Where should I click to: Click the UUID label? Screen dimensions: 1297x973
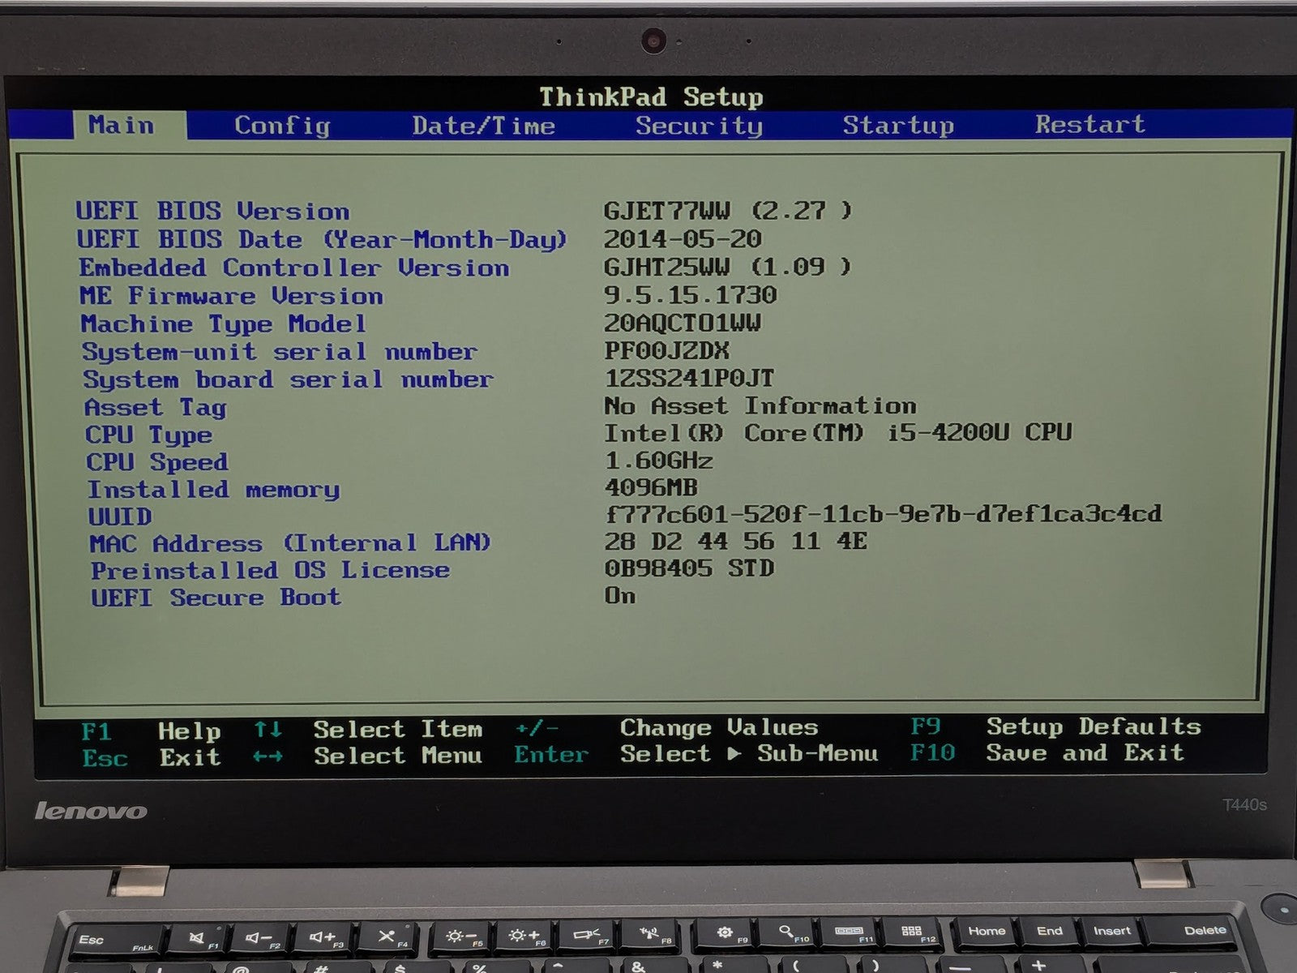pos(120,517)
